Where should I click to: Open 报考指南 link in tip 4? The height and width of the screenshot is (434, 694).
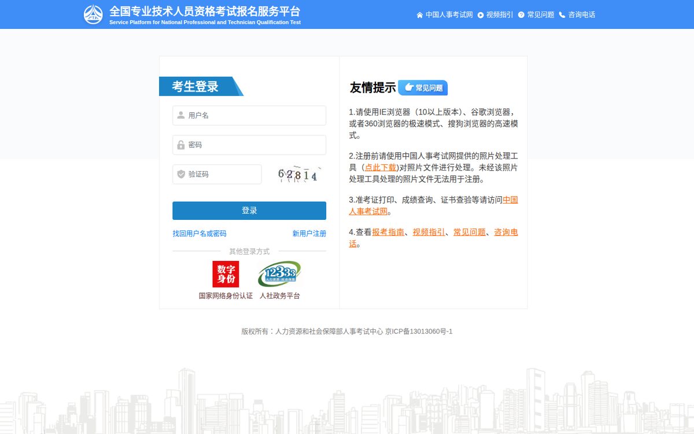click(388, 232)
